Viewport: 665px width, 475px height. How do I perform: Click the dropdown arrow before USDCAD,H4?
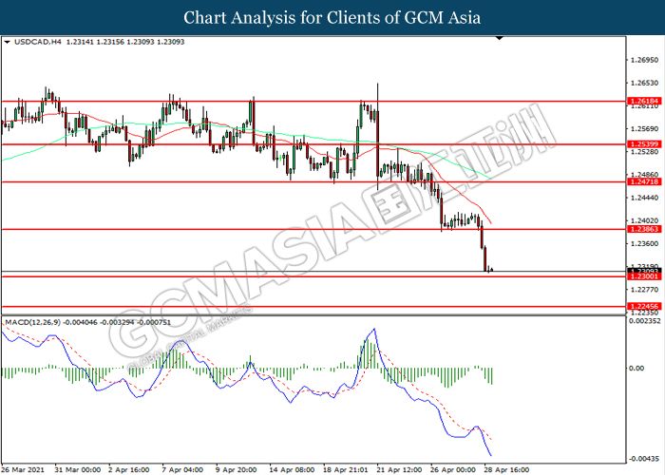(7, 42)
